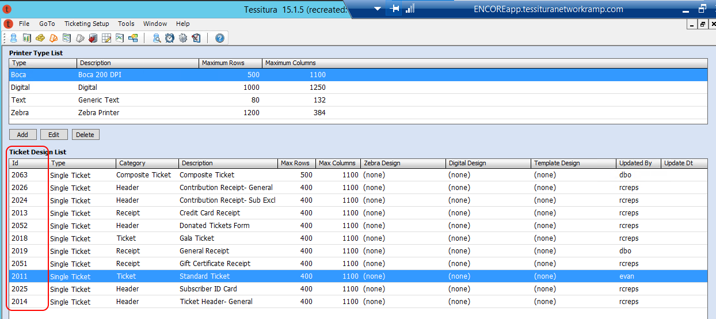
Task: Click Id 2052 in ticket design list
Action: (20, 226)
